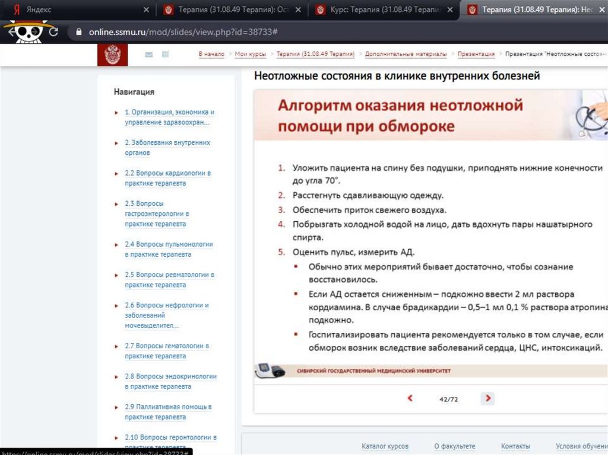The height and width of the screenshot is (455, 608).
Task: Open 'Дополнительные материалы' breadcrumb link
Action: pos(406,54)
